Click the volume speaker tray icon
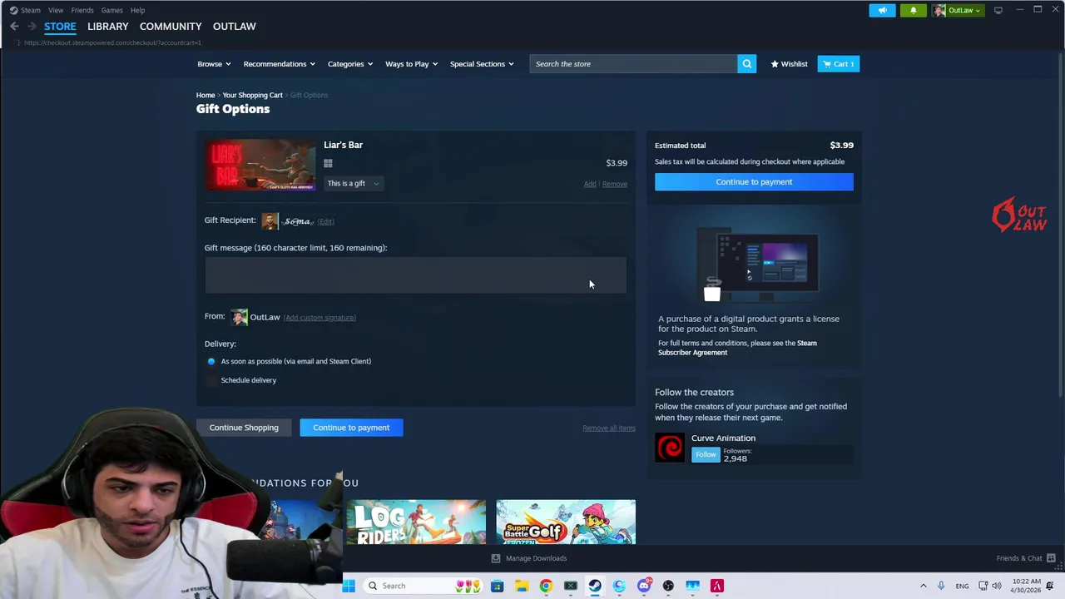This screenshot has width=1065, height=599. pyautogui.click(x=997, y=586)
